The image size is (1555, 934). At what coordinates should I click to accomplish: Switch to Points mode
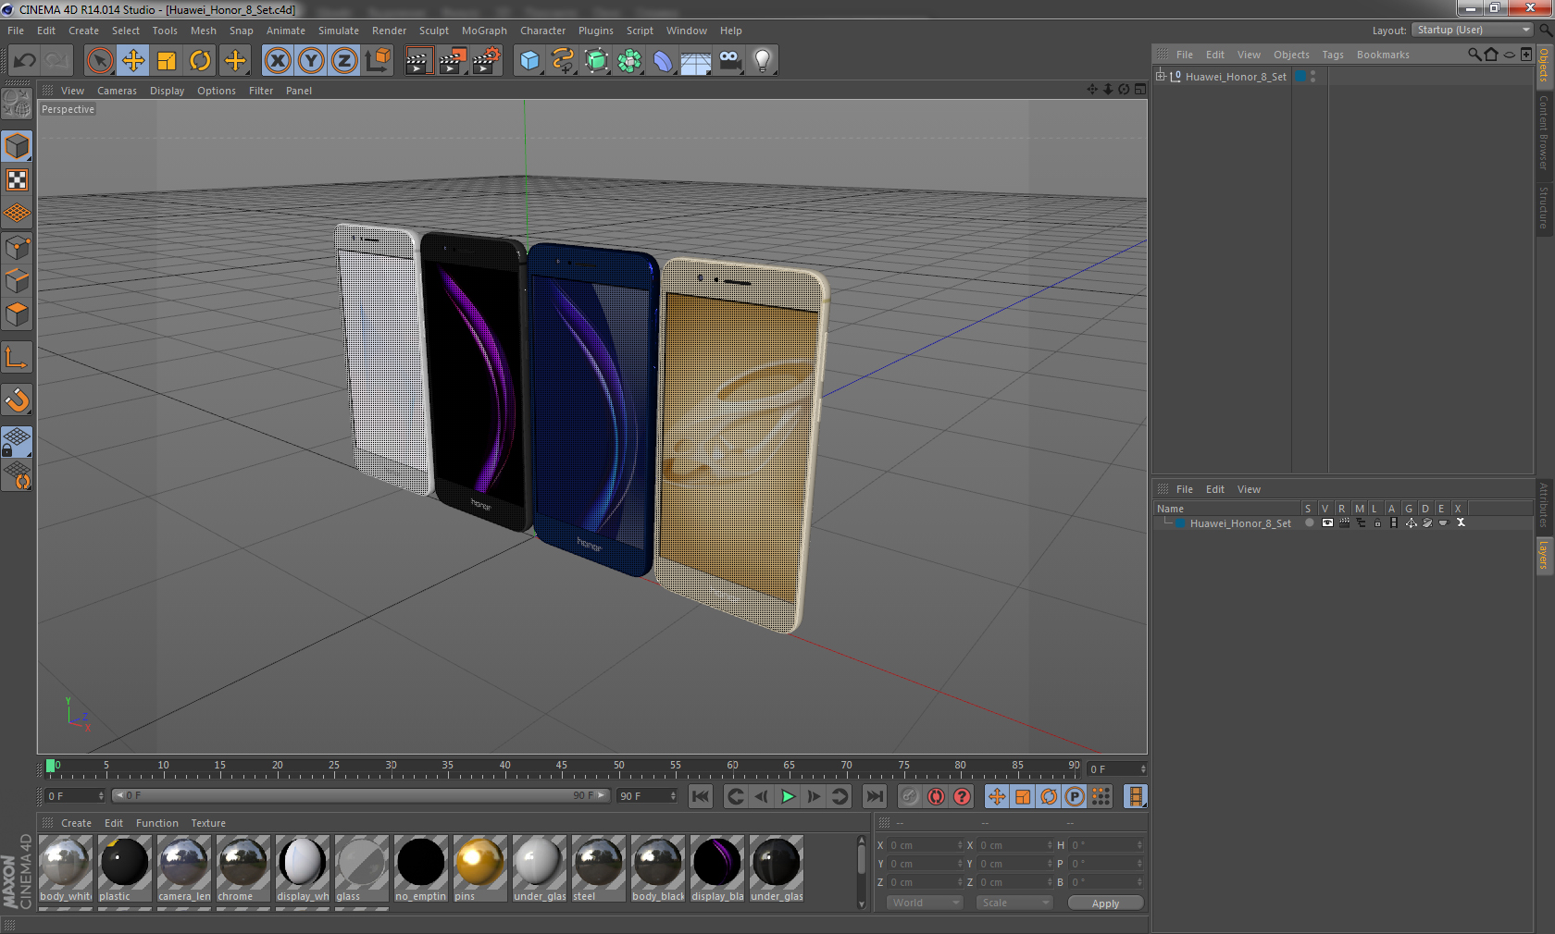[18, 247]
